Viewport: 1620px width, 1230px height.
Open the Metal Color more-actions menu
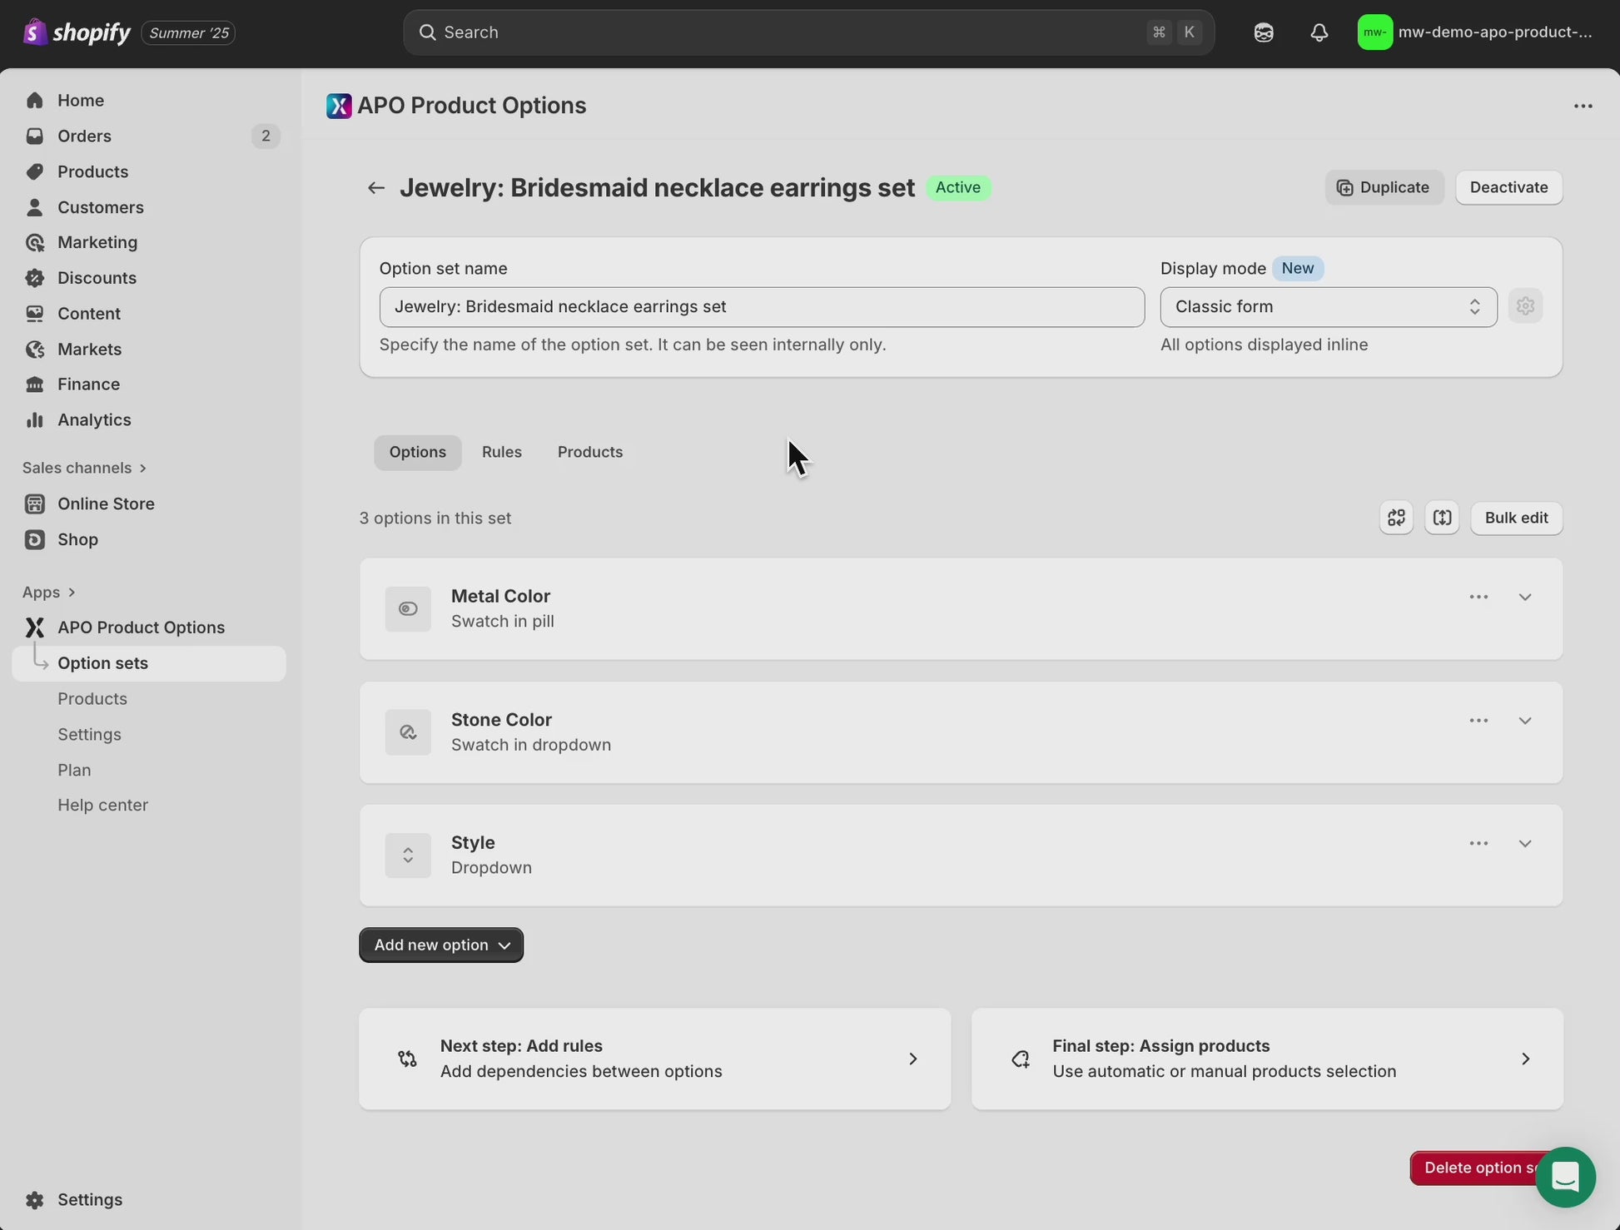tap(1478, 598)
